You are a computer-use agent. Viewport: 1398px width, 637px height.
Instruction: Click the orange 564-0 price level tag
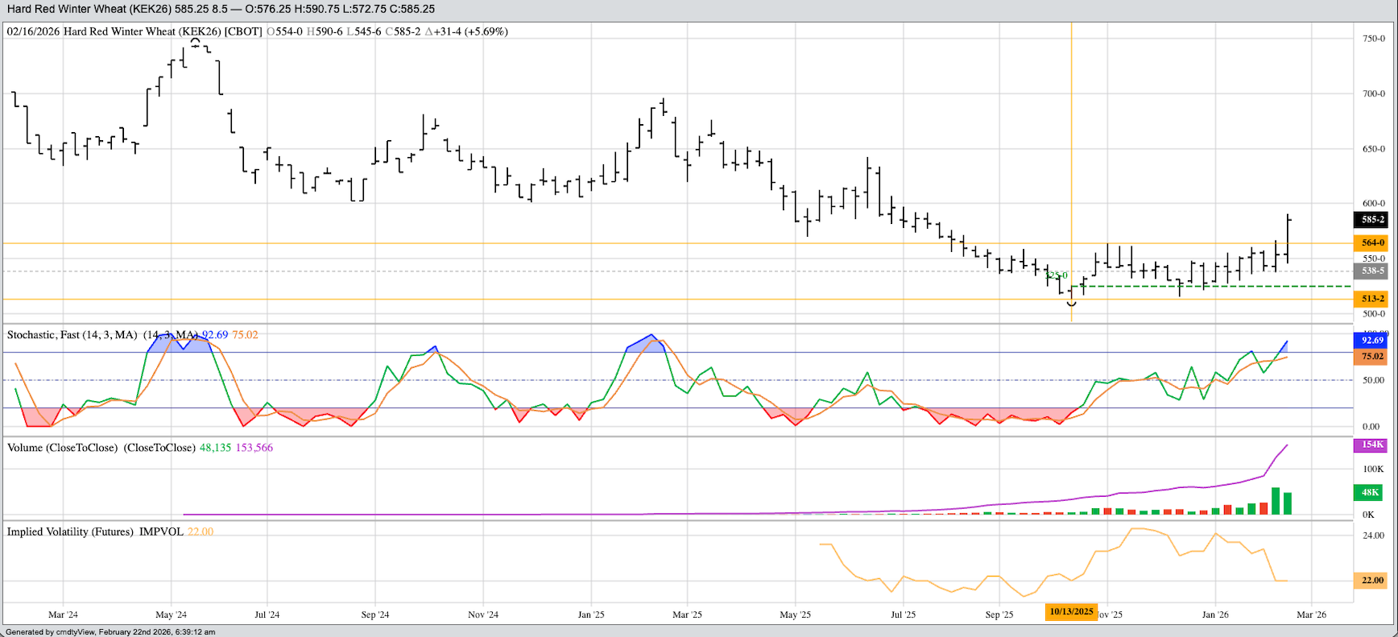click(x=1372, y=242)
